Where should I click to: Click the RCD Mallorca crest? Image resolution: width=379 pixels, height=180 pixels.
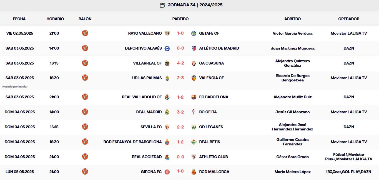pos(194,172)
